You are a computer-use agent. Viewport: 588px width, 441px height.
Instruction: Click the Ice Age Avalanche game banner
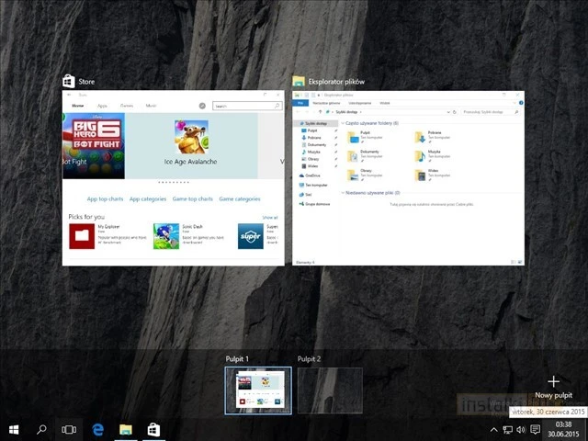click(x=191, y=143)
